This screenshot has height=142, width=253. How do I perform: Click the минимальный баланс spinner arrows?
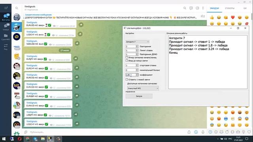(137, 70)
